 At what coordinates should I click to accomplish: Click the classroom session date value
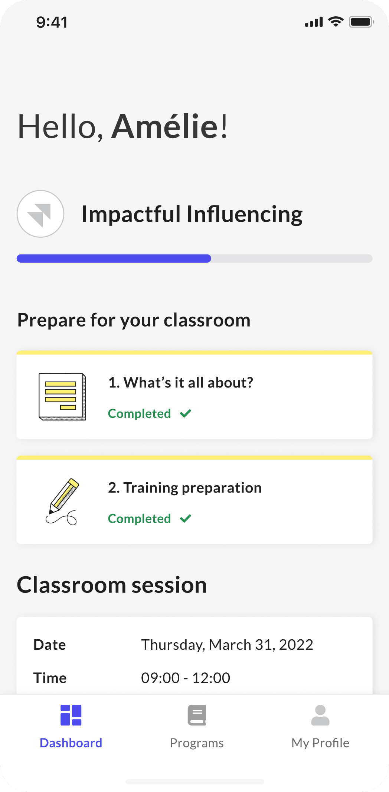(227, 645)
